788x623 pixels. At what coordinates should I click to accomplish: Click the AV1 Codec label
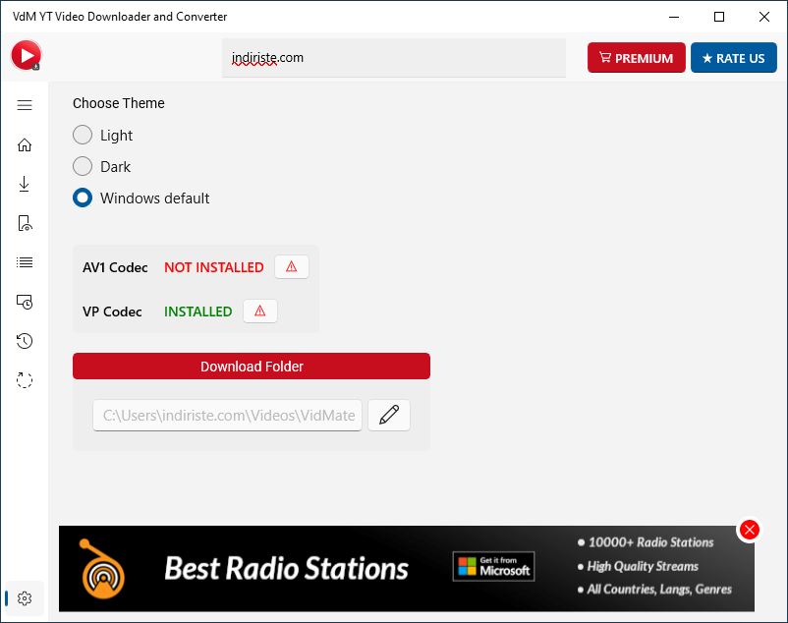(115, 267)
